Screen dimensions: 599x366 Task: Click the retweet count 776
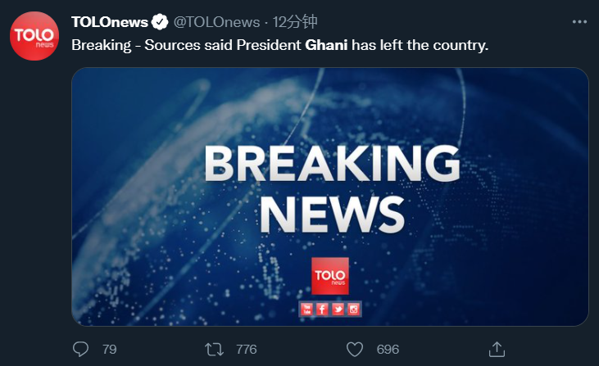(x=246, y=349)
